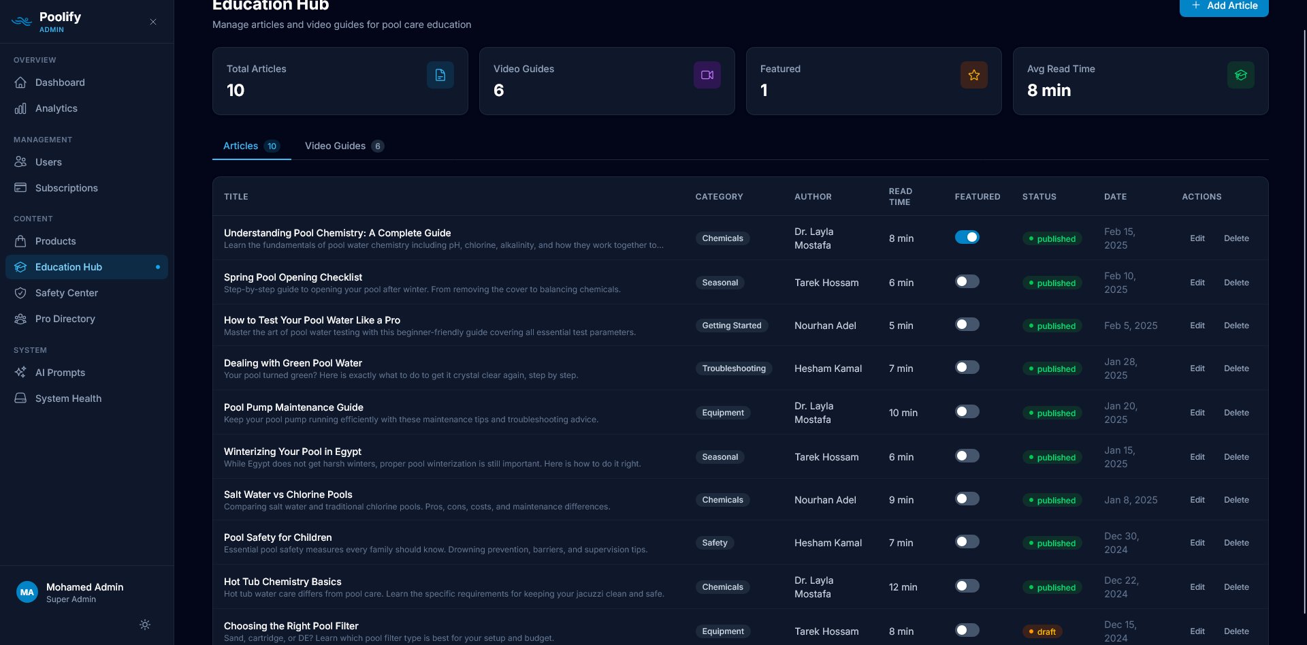Enable featured for Dealing with Green Pool Water
Viewport: 1307px width, 645px height.
click(967, 367)
